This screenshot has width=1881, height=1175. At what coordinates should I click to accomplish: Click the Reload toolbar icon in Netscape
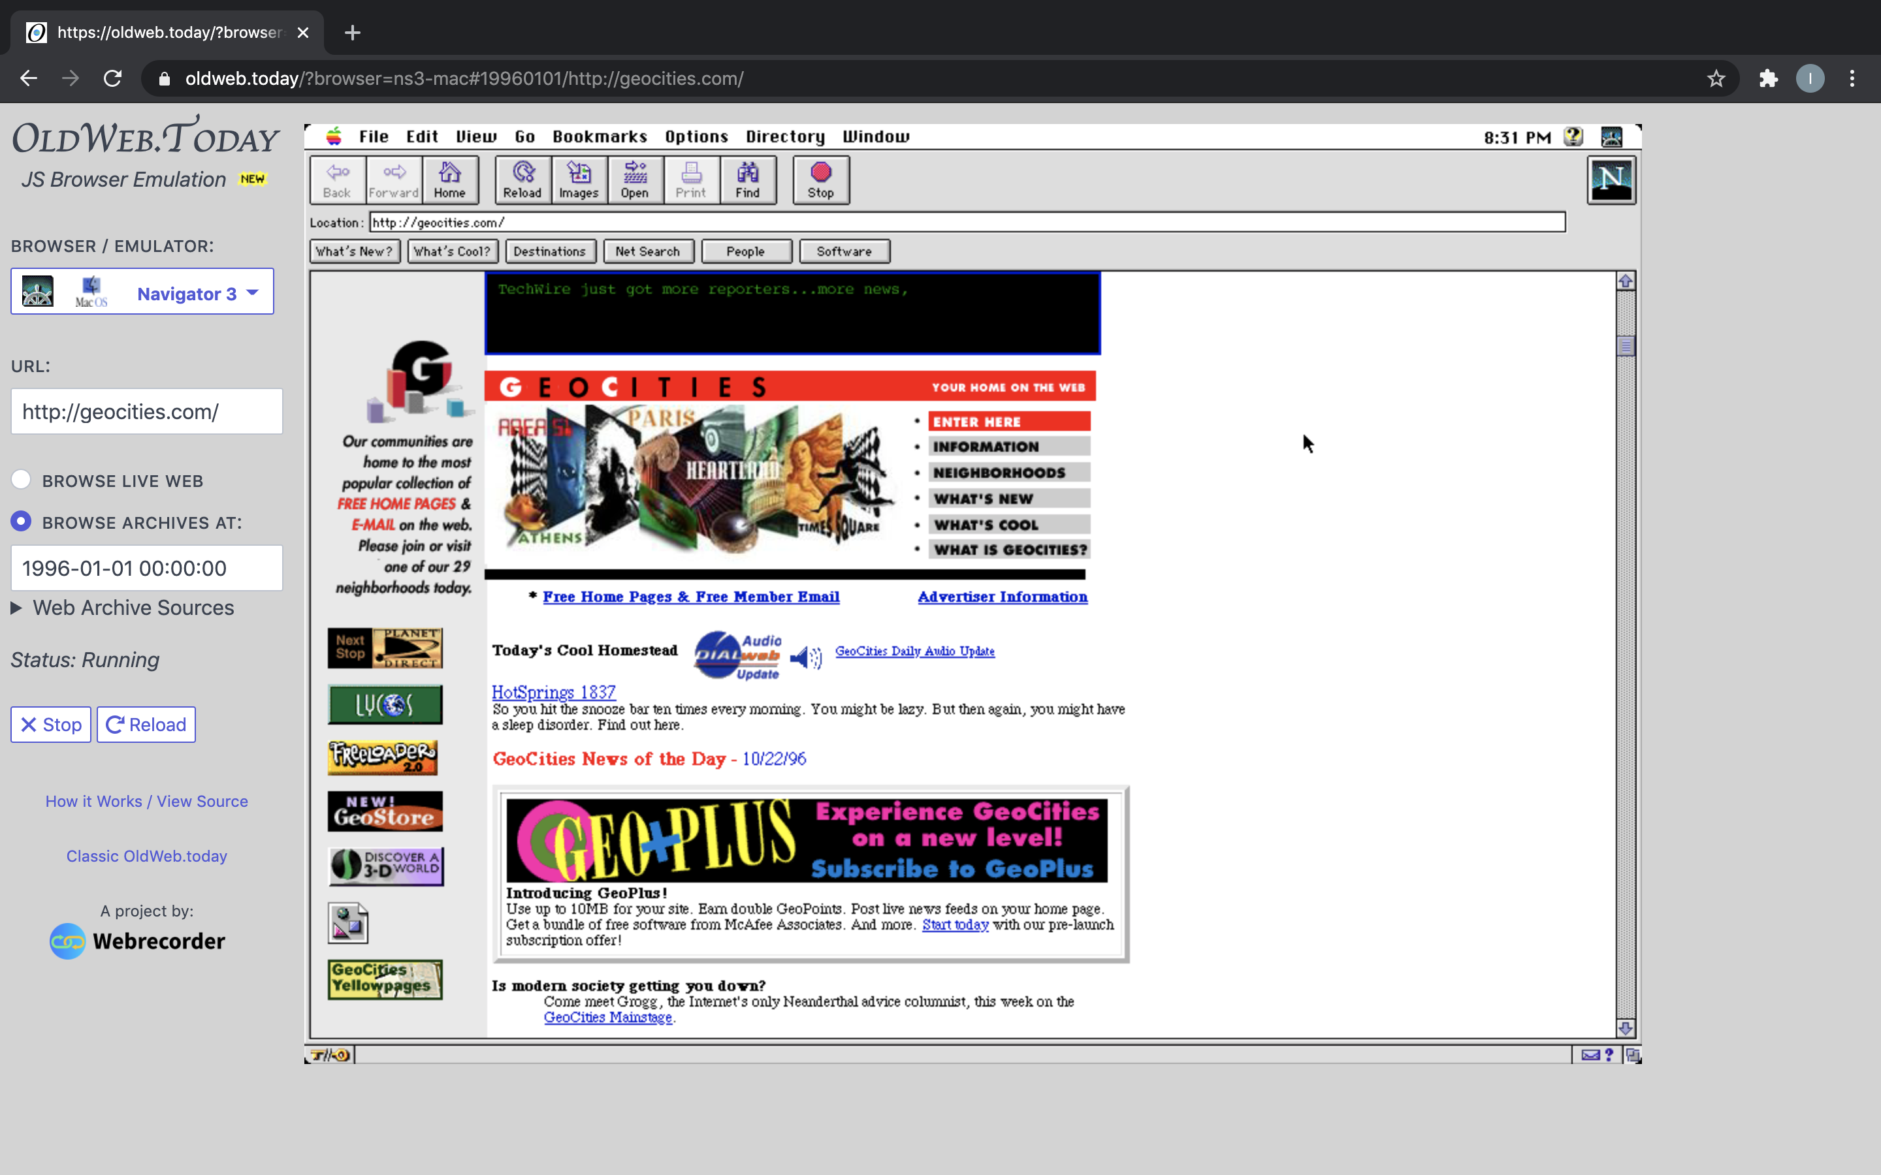coord(522,180)
